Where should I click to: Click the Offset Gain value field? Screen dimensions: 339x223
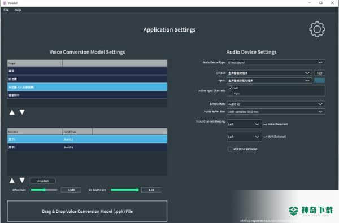(x=71, y=190)
